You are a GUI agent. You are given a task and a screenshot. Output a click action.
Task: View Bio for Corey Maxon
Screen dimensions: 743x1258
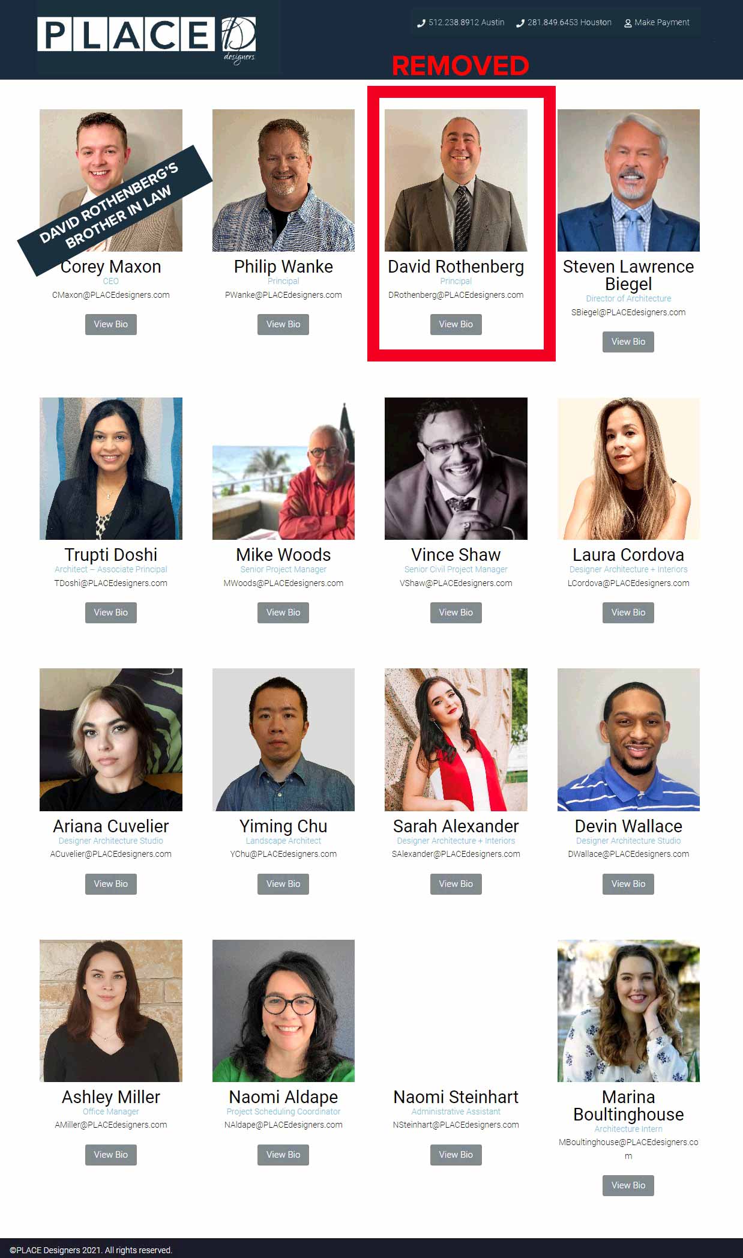point(111,324)
